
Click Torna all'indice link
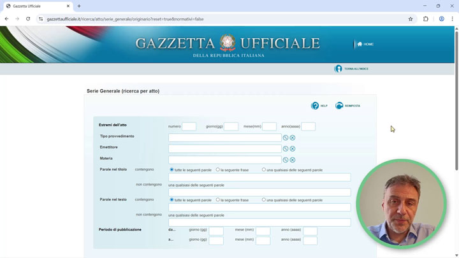(x=351, y=68)
